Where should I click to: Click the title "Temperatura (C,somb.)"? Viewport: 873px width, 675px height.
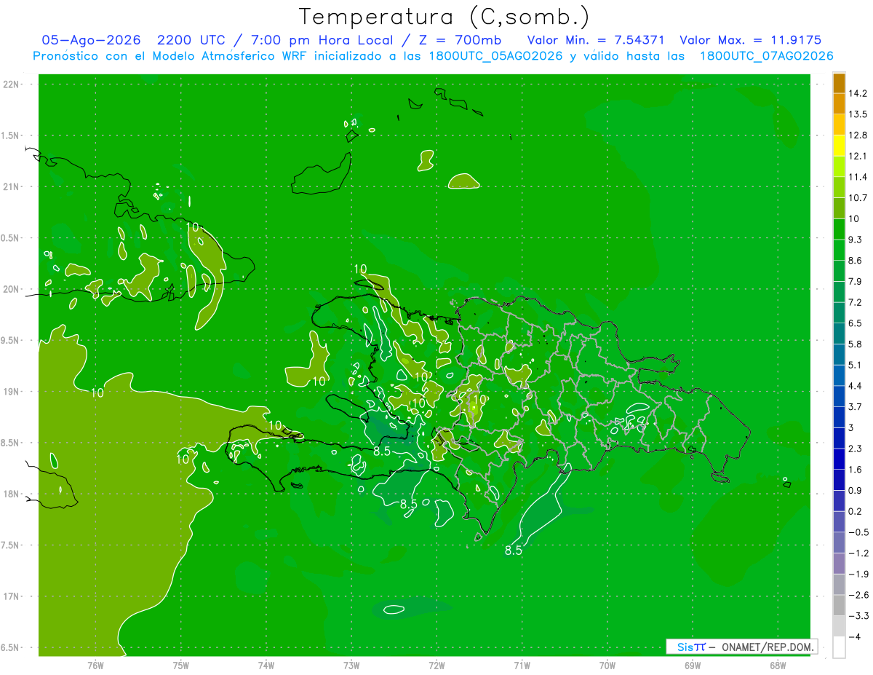pyautogui.click(x=443, y=17)
